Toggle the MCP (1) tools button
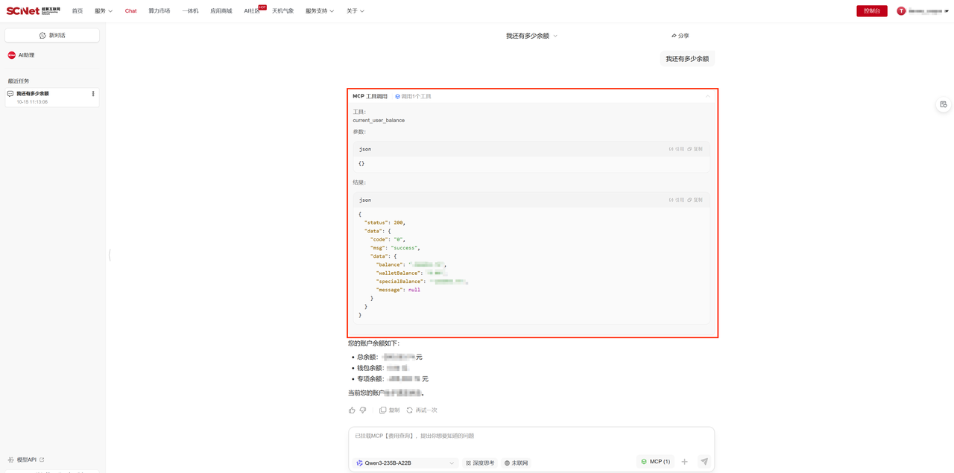Screen dimensions: 954x473 pos(655,462)
